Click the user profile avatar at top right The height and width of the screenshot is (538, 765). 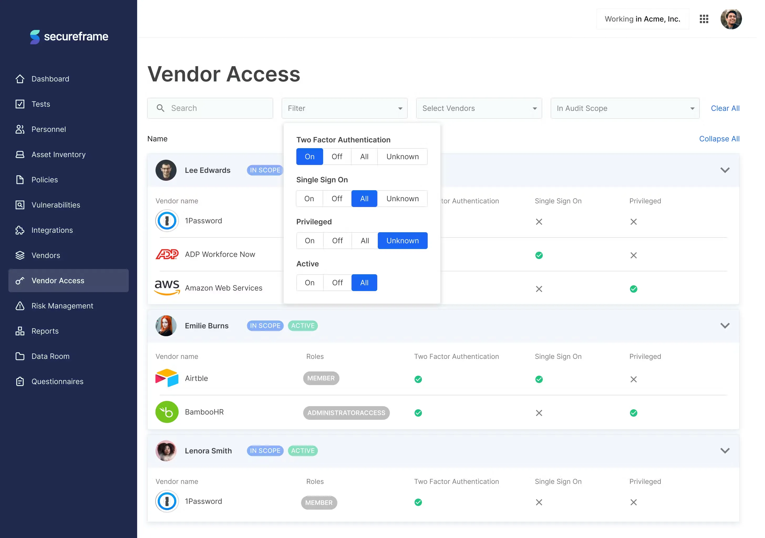[731, 19]
